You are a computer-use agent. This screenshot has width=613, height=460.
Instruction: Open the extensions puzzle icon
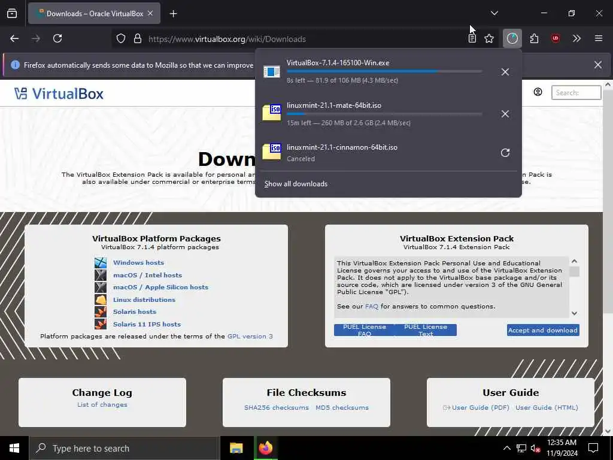click(x=534, y=38)
